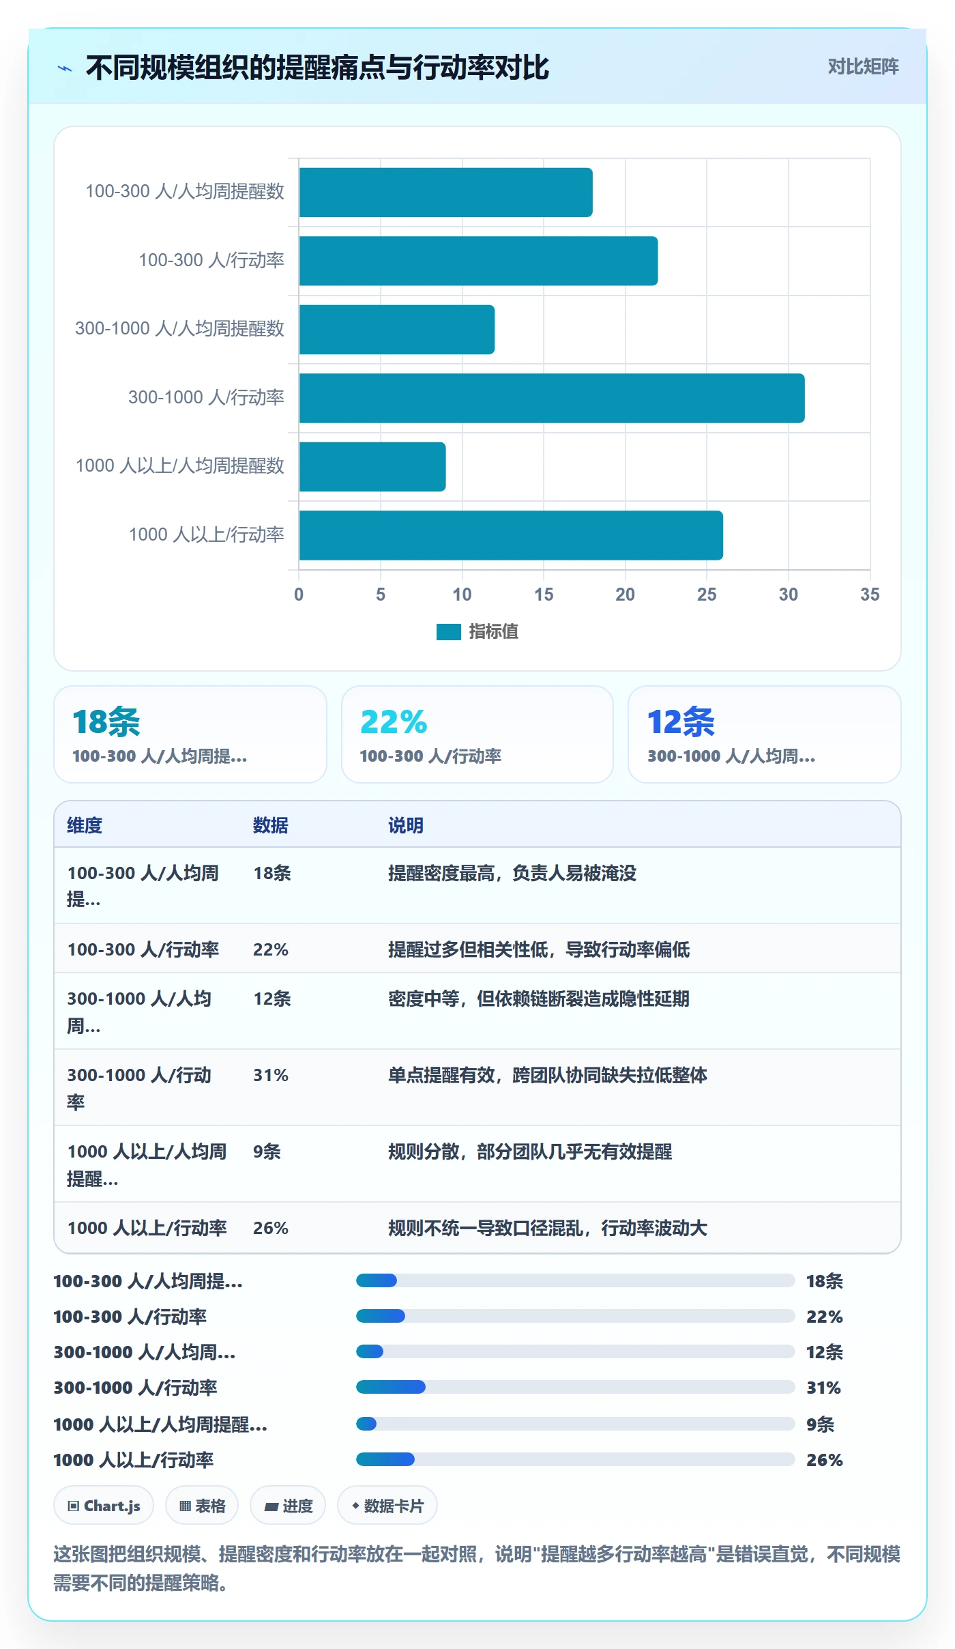955x1649 pixels.
Task: Click the 9条 value in the table
Action: pyautogui.click(x=267, y=1151)
